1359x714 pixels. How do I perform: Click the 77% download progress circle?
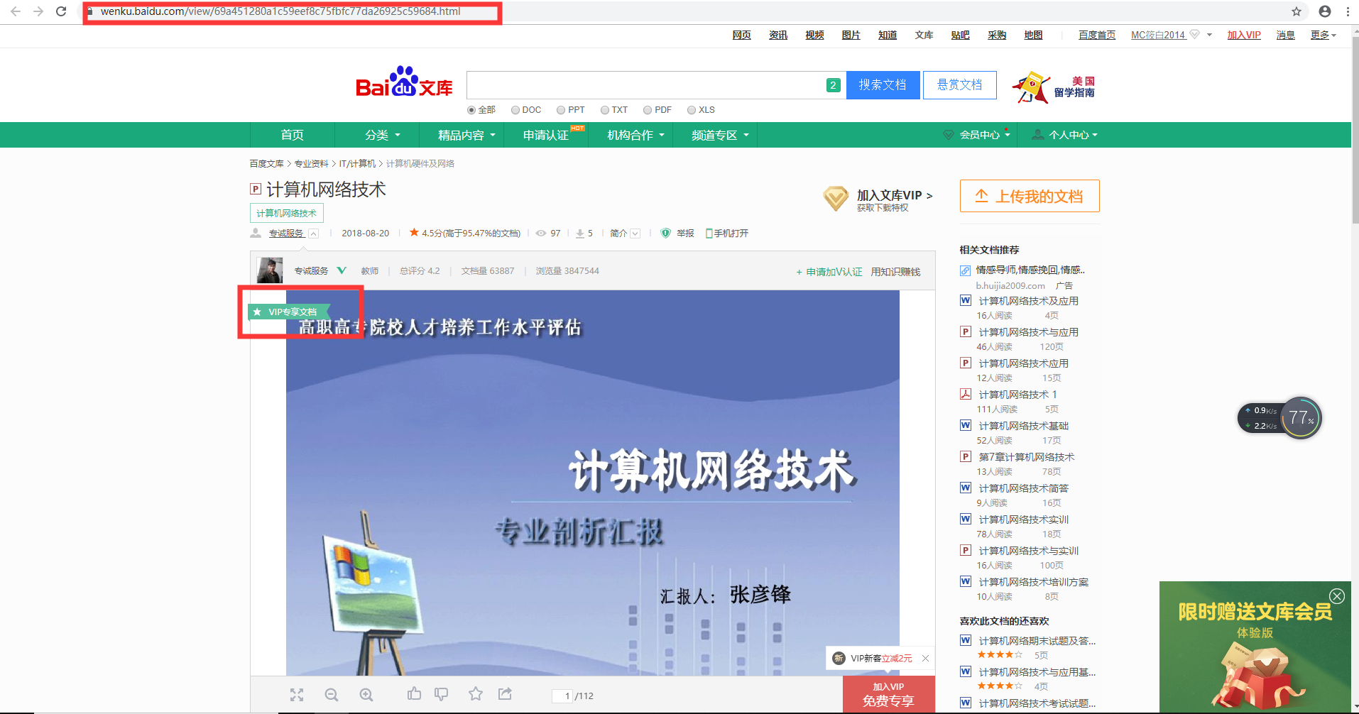pyautogui.click(x=1299, y=418)
